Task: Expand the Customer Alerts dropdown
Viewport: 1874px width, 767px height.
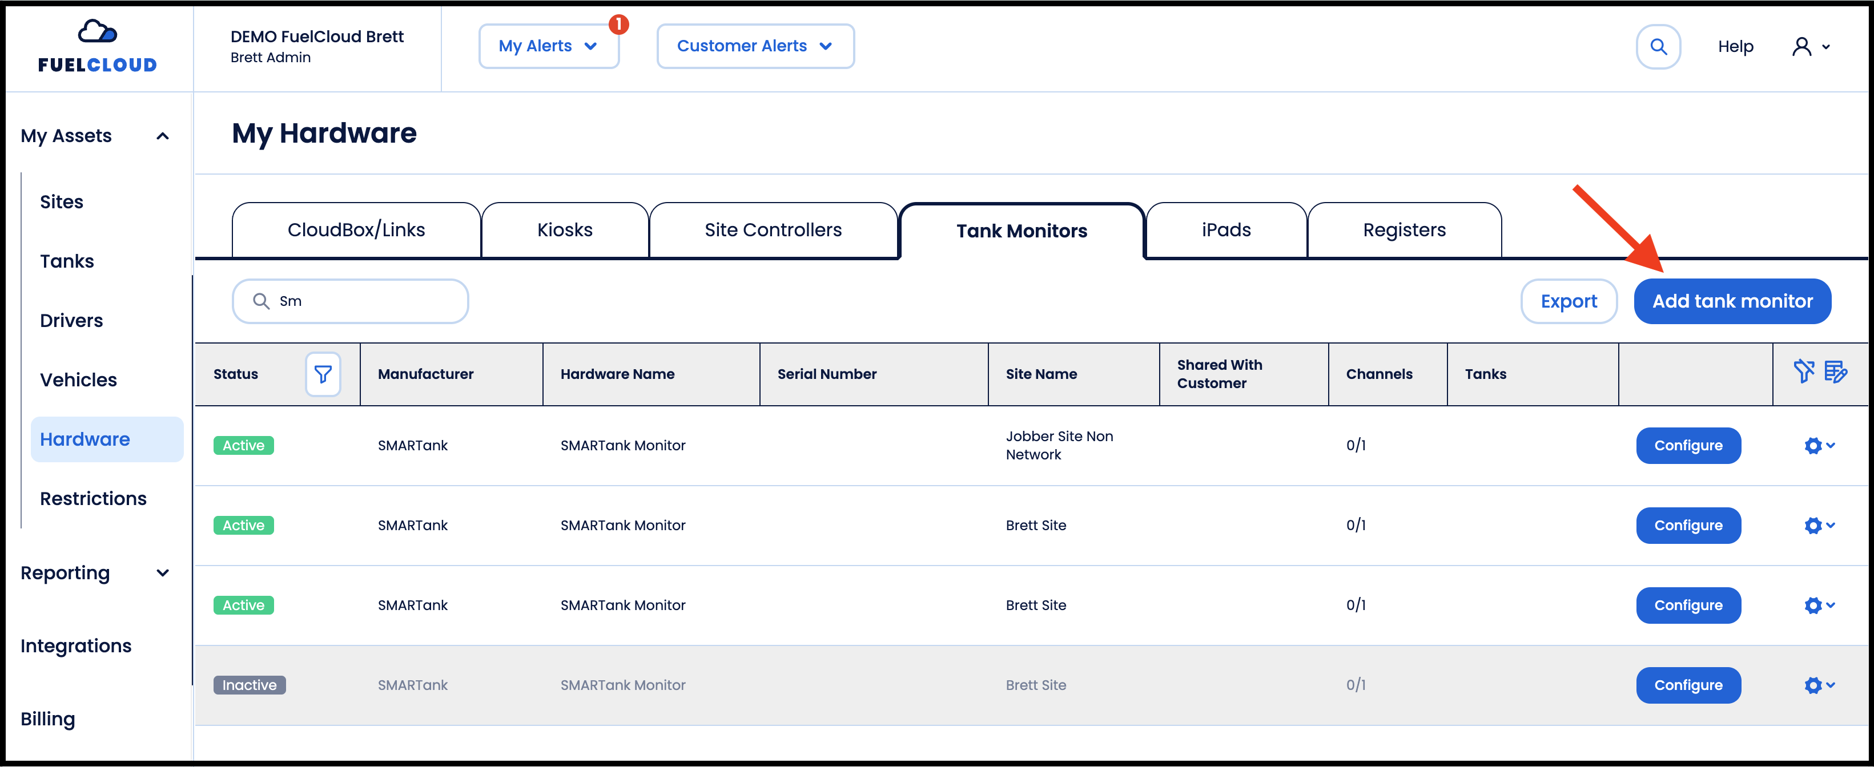Action: click(755, 46)
